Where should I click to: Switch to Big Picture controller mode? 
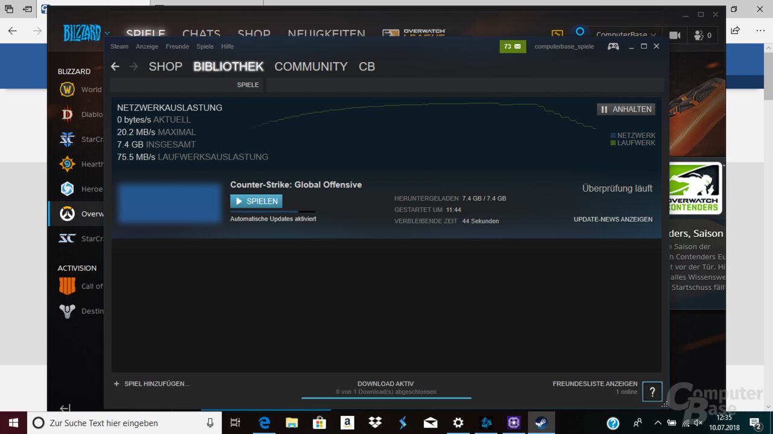(x=613, y=46)
